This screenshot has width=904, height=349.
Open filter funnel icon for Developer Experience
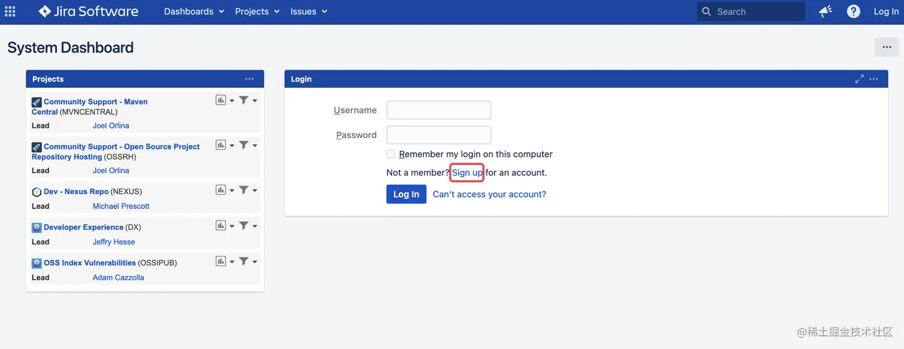pyautogui.click(x=244, y=226)
